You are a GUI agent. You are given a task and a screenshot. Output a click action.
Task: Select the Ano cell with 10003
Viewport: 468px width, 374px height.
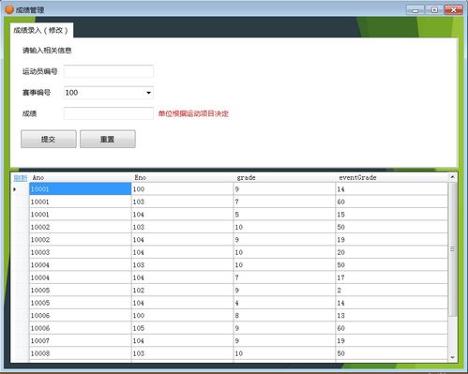pos(81,252)
